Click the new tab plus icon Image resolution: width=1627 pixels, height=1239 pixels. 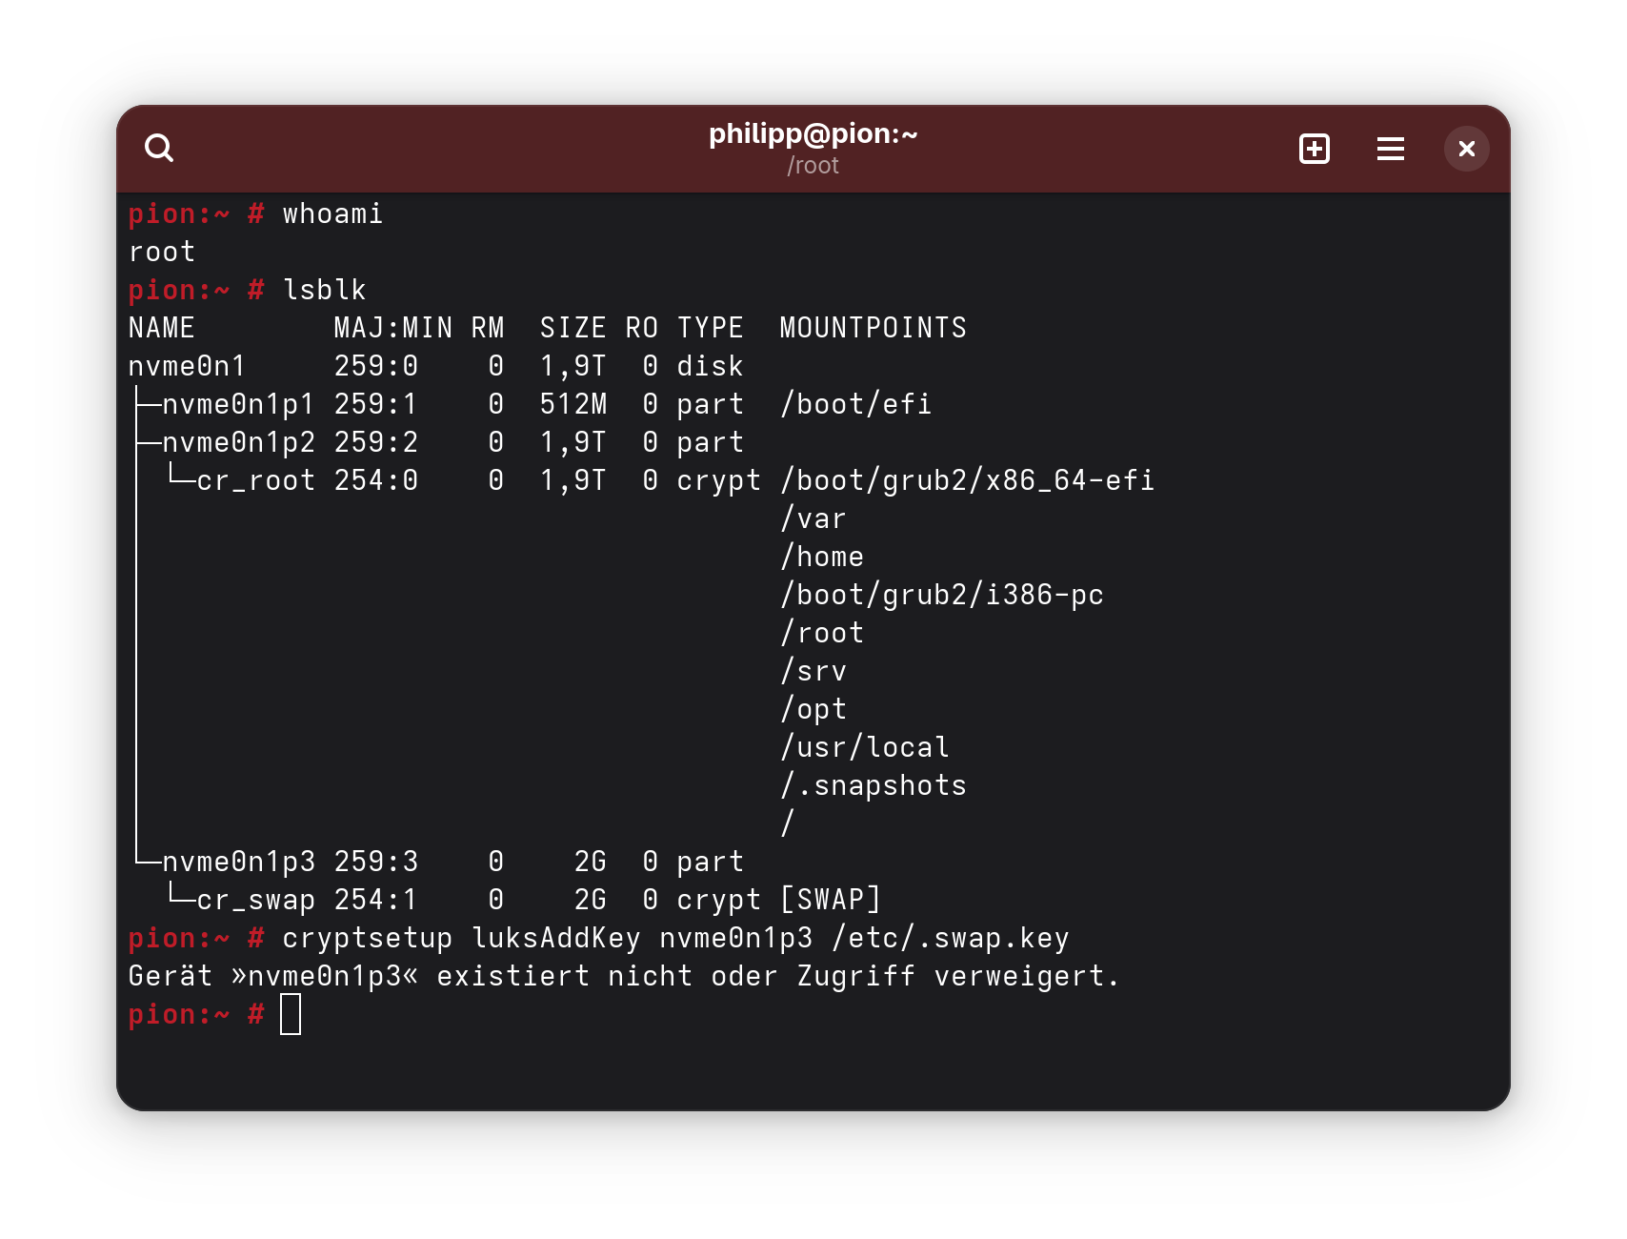coord(1315,149)
